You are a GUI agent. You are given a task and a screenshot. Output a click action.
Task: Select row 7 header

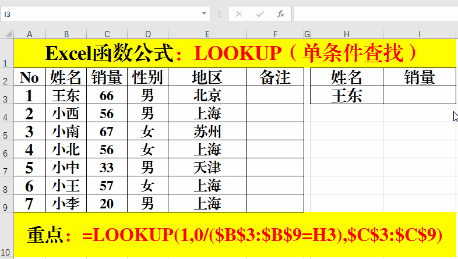[x=6, y=168]
